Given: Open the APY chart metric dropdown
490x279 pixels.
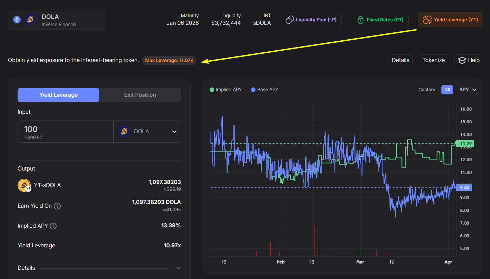Looking at the screenshot, I should pos(468,90).
